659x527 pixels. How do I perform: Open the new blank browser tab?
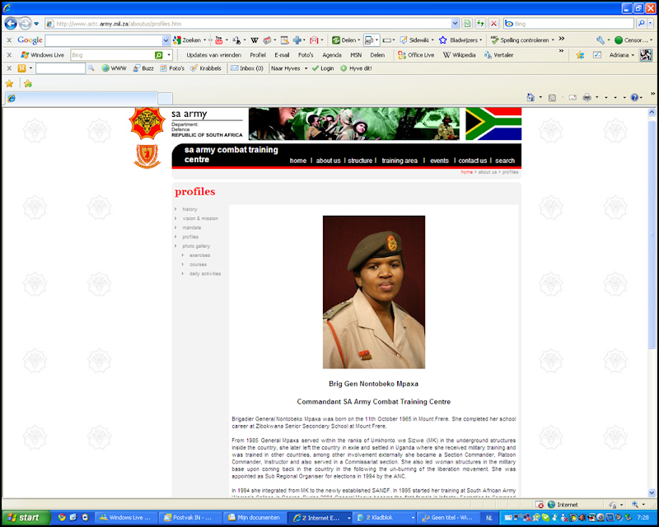(x=165, y=98)
